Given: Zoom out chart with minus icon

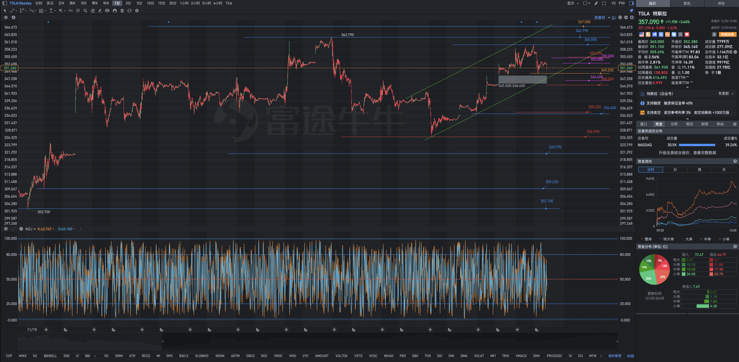Looking at the screenshot, I should [x=626, y=18].
